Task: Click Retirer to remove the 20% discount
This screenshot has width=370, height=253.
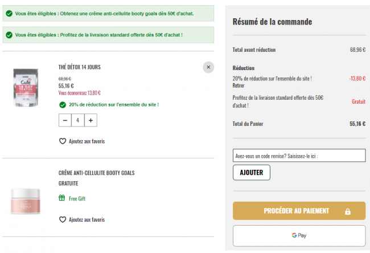Action: pos(239,85)
